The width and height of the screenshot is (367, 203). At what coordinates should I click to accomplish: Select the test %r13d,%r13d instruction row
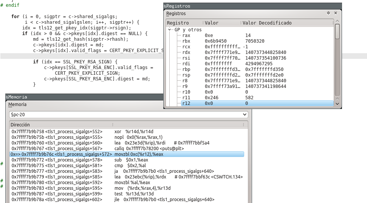pos(127,194)
